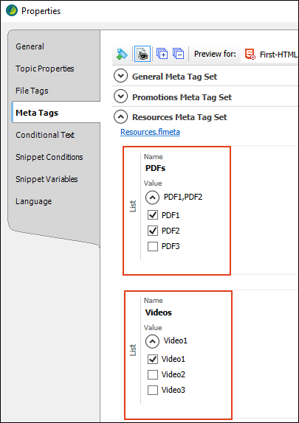Click the First-HTML target icon

[x=250, y=54]
